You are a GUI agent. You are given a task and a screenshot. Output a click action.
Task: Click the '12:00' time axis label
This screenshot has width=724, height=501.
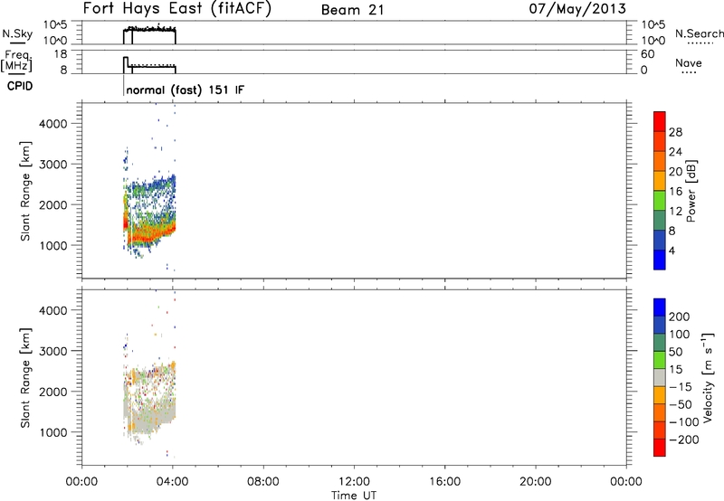pyautogui.click(x=354, y=482)
